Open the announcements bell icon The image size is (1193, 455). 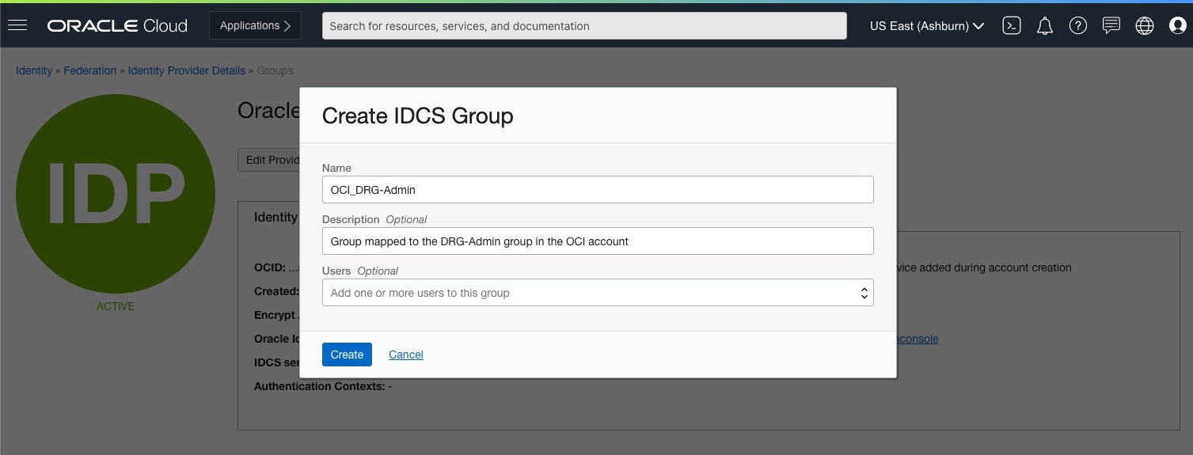click(1045, 25)
